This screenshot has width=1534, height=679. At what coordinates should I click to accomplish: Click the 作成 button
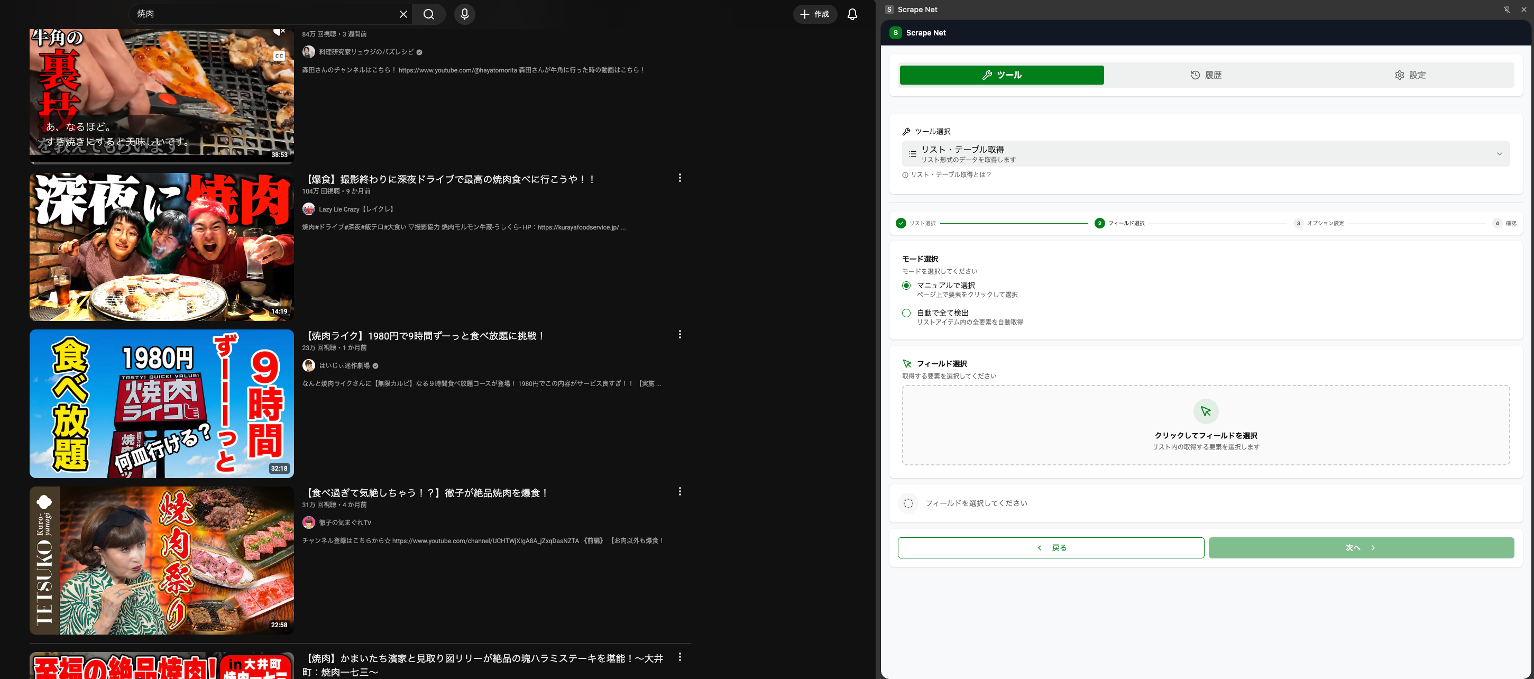pos(815,14)
